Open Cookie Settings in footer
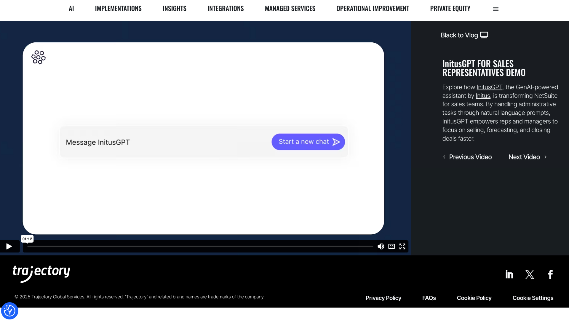This screenshot has width=569, height=320. [x=533, y=298]
